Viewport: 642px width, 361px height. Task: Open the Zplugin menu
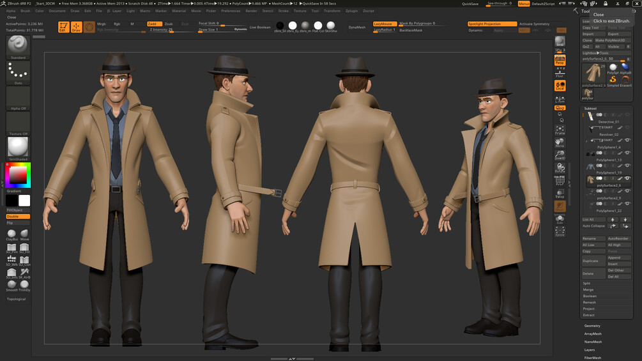(x=351, y=11)
